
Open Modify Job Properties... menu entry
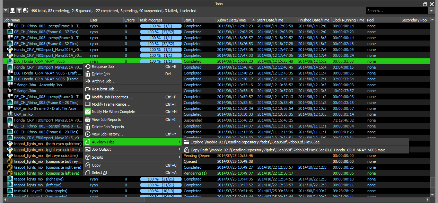point(132,97)
